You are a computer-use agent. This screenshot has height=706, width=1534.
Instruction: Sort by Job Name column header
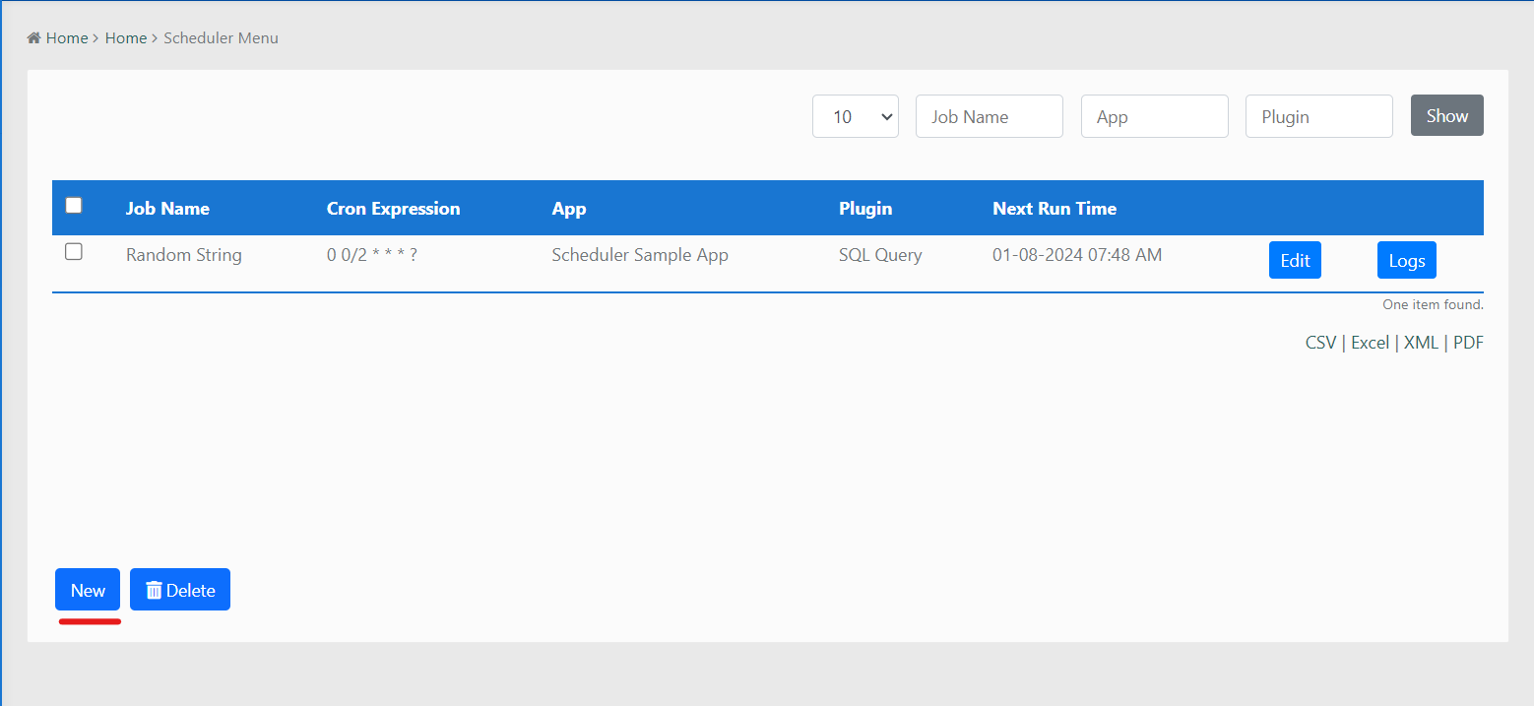(x=167, y=209)
